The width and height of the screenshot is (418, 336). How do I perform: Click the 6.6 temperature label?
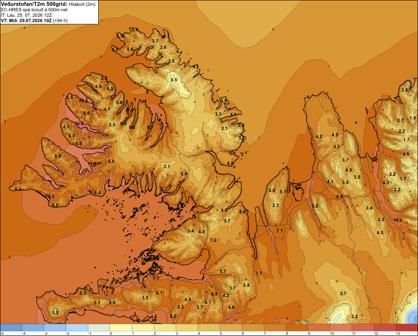[242, 212]
